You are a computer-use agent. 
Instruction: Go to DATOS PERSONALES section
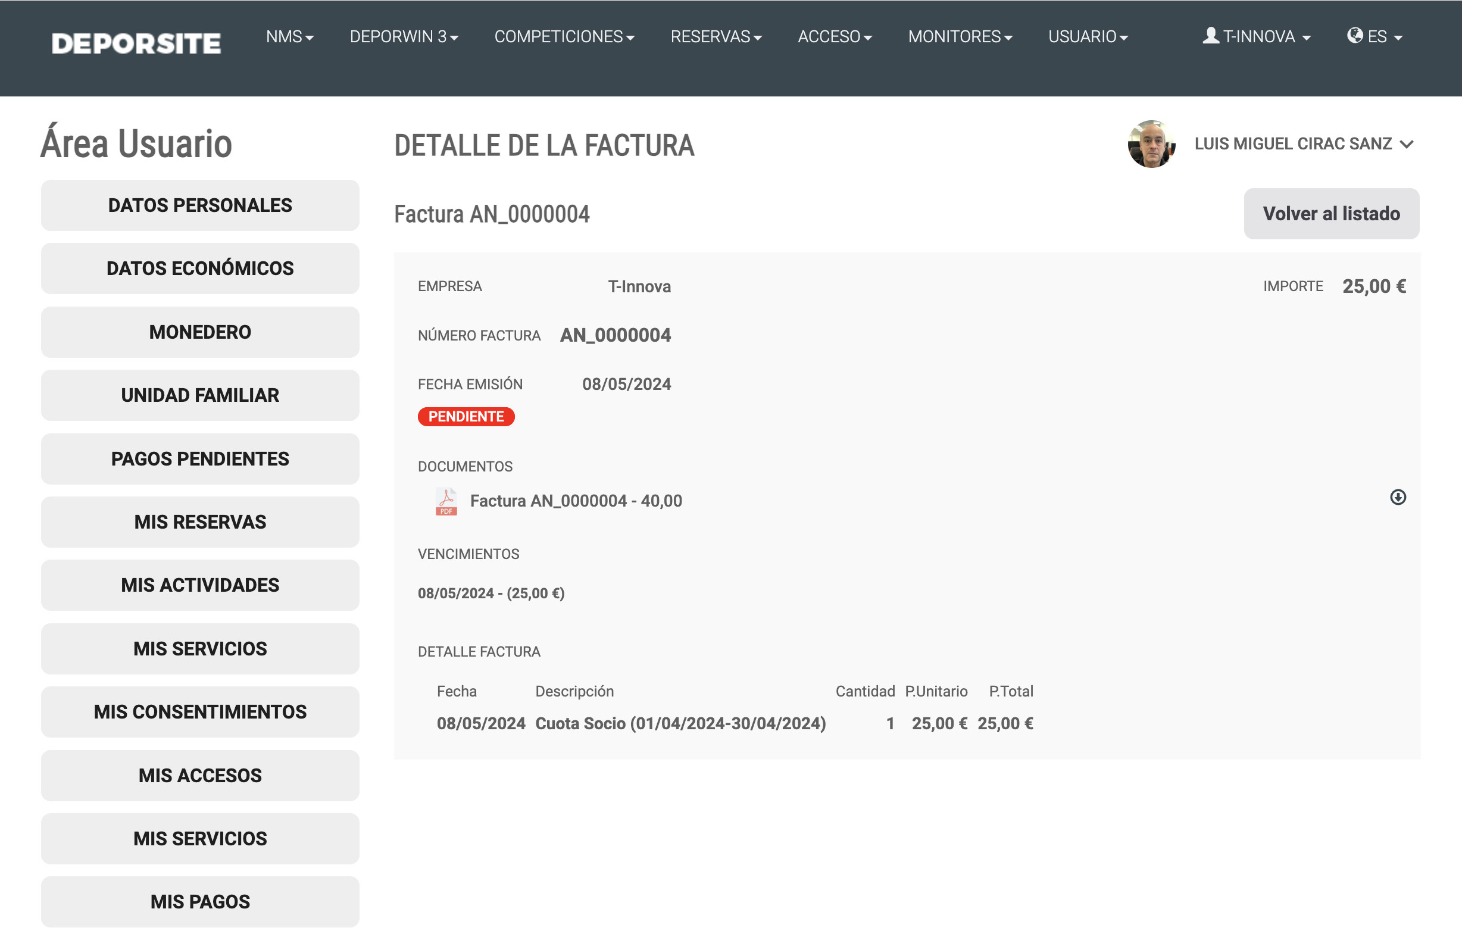tap(200, 205)
